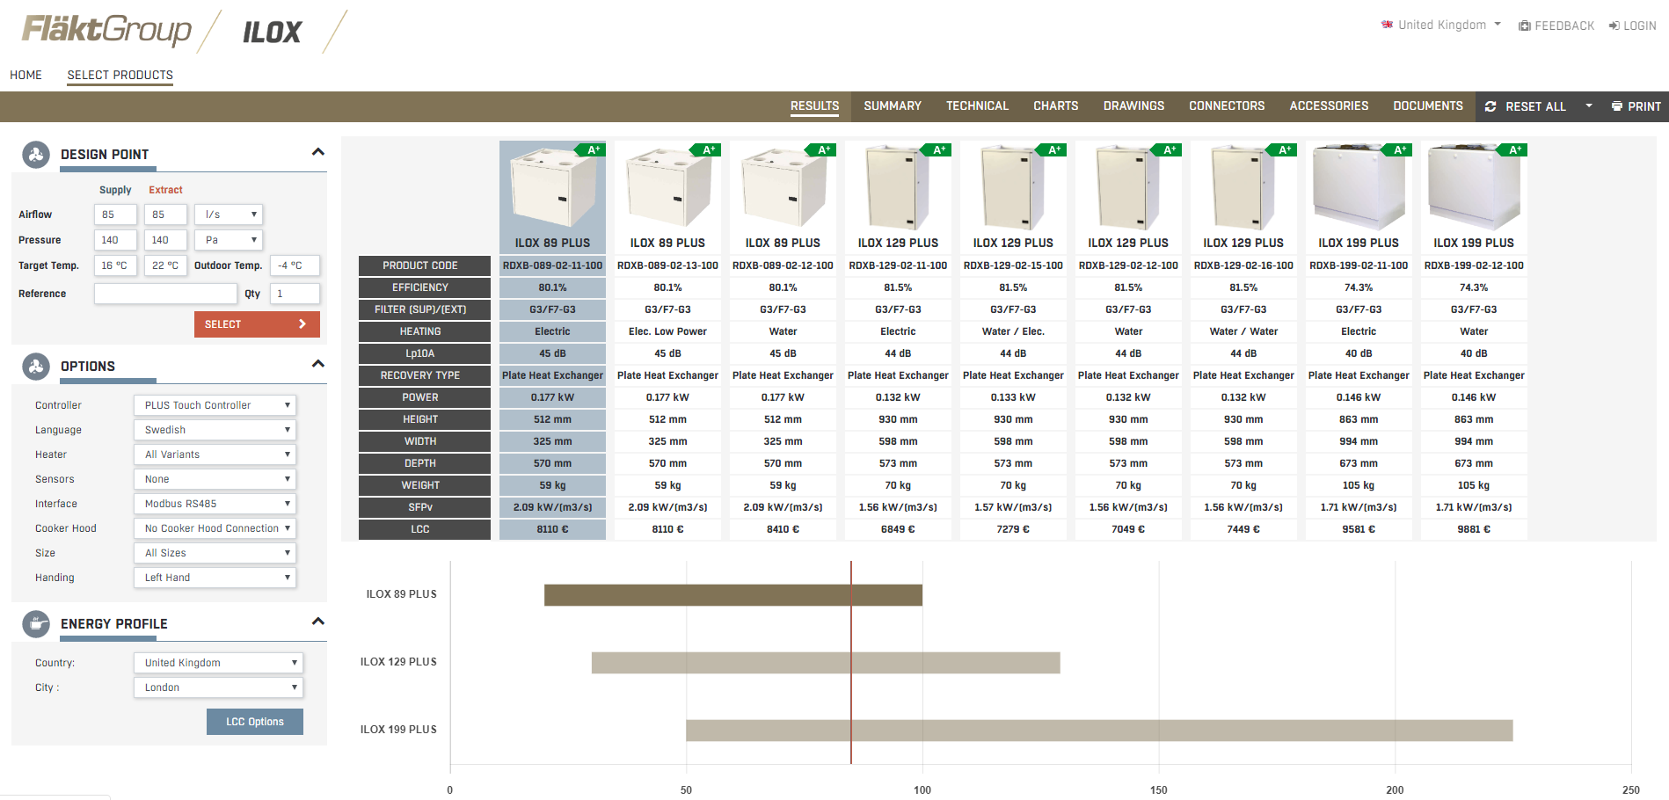
Task: Click the Feedback link
Action: 1556,25
